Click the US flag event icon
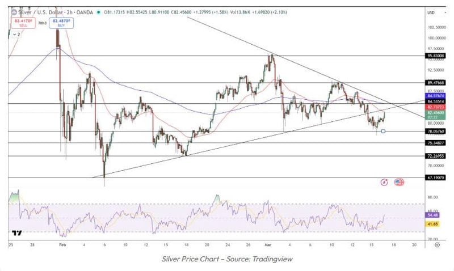Image resolution: width=454 pixels, height=271 pixels. (399, 182)
